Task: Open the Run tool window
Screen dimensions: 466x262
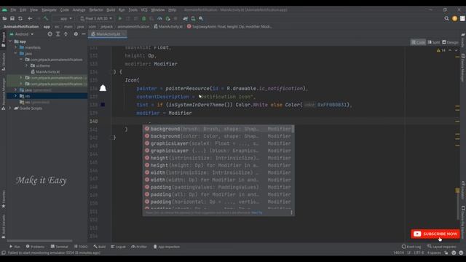Action: [x=15, y=247]
